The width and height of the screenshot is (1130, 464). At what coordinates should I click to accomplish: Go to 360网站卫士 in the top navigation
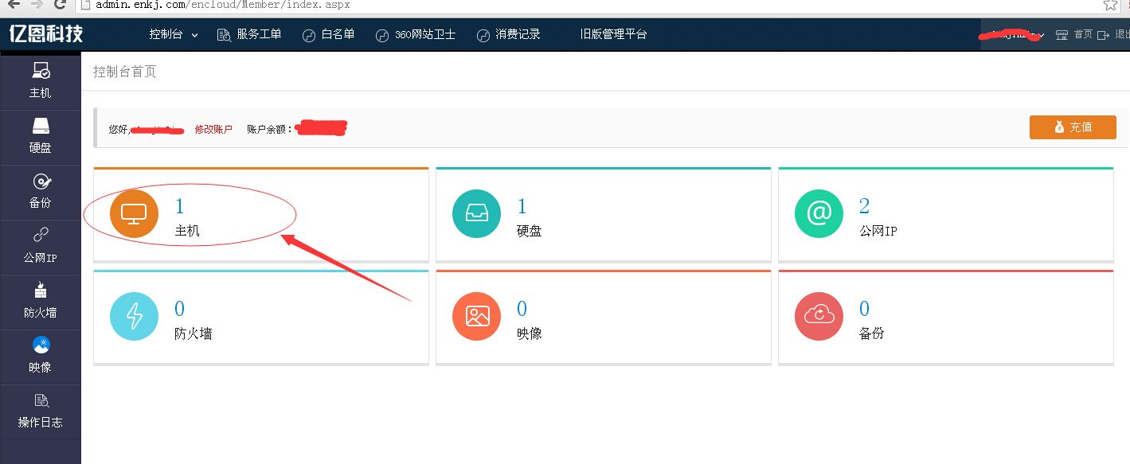point(416,34)
